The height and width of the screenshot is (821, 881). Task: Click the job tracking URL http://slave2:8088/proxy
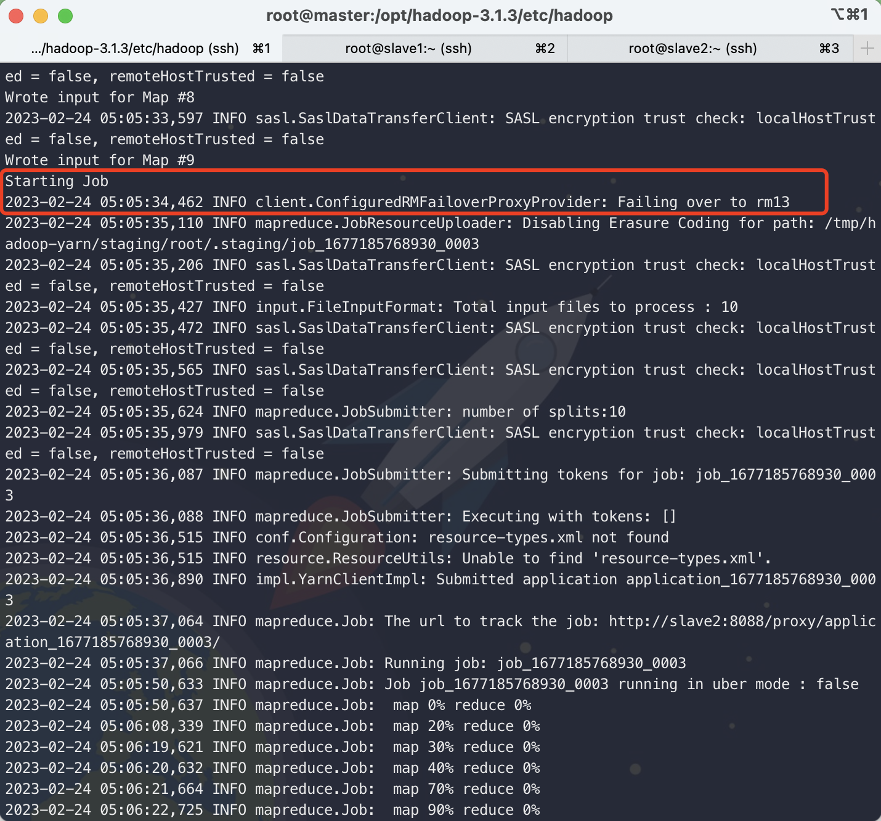pyautogui.click(x=742, y=621)
